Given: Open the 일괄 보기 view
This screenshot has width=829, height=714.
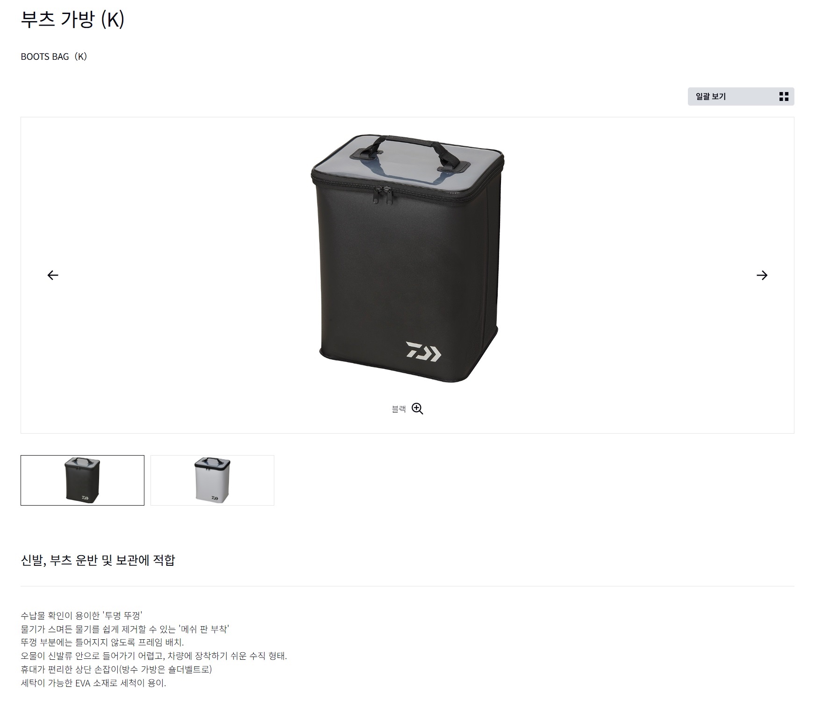Looking at the screenshot, I should coord(741,97).
